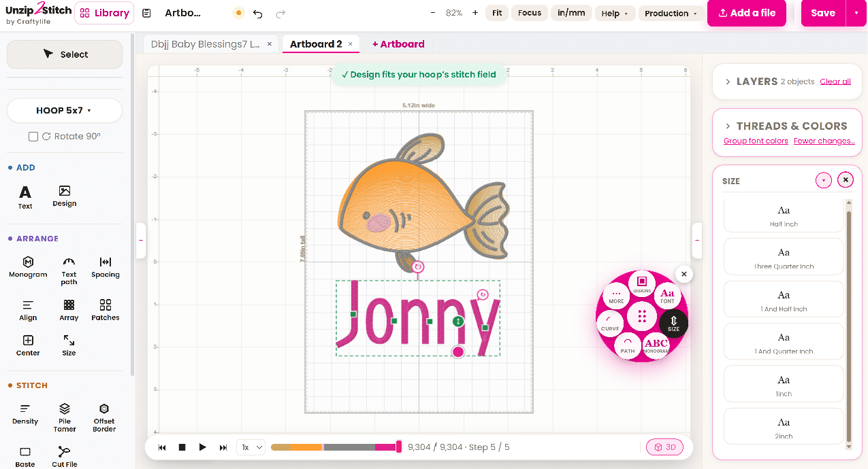
Task: Open the Save options arrow
Action: (856, 13)
